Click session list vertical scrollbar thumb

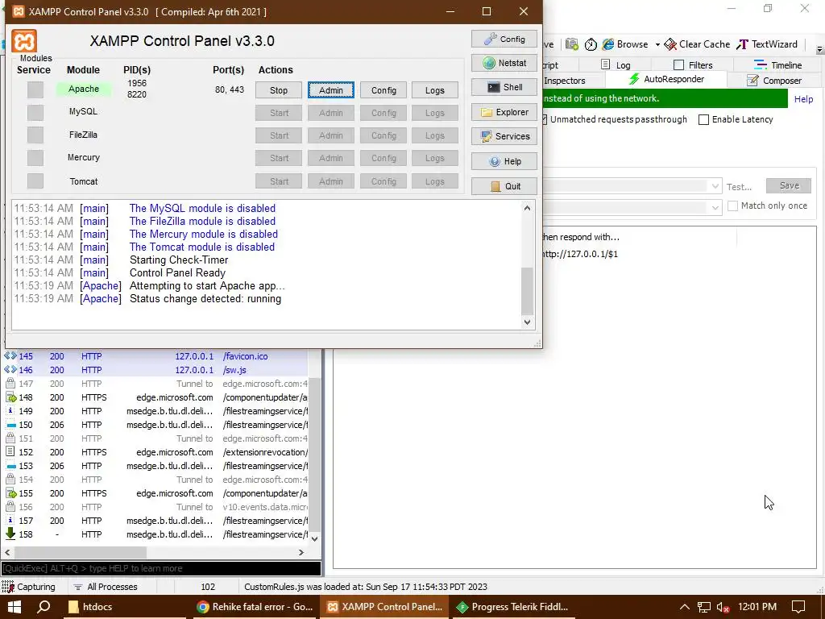[314, 455]
